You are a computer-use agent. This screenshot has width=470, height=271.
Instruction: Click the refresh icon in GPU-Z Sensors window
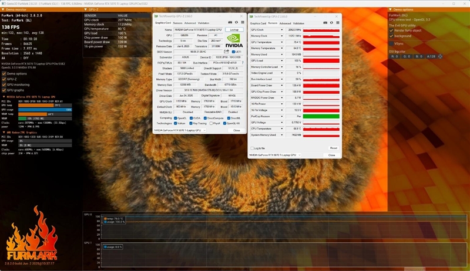click(x=331, y=23)
